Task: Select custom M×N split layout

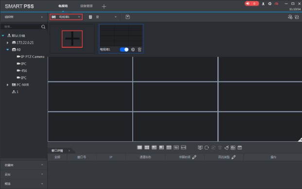Action: click(x=183, y=148)
